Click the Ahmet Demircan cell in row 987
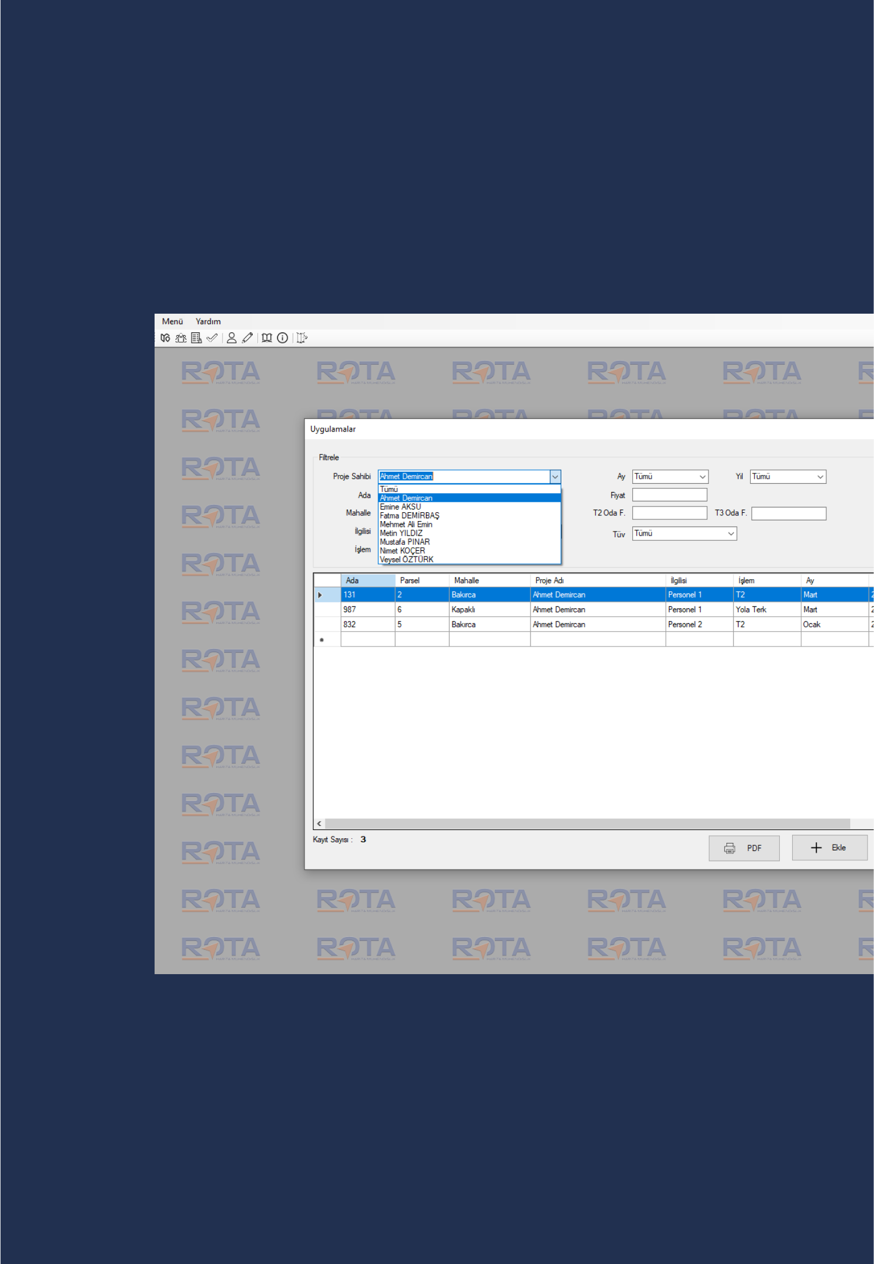Viewport: 874px width, 1264px height. click(x=597, y=609)
